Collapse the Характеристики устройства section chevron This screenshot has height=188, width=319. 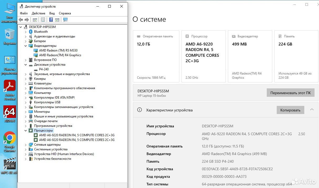(x=312, y=110)
